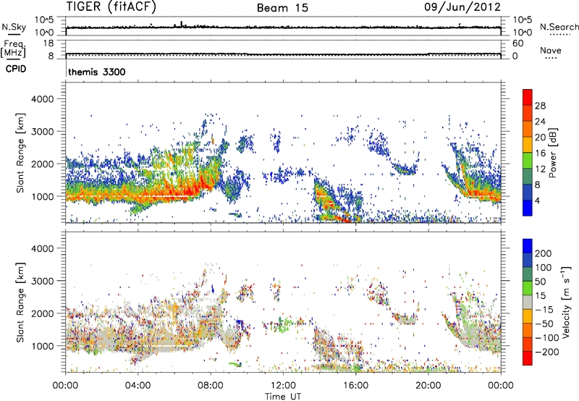This screenshot has height=401, width=579.
Task: Click the Power [dB] axis title
Action: point(552,153)
